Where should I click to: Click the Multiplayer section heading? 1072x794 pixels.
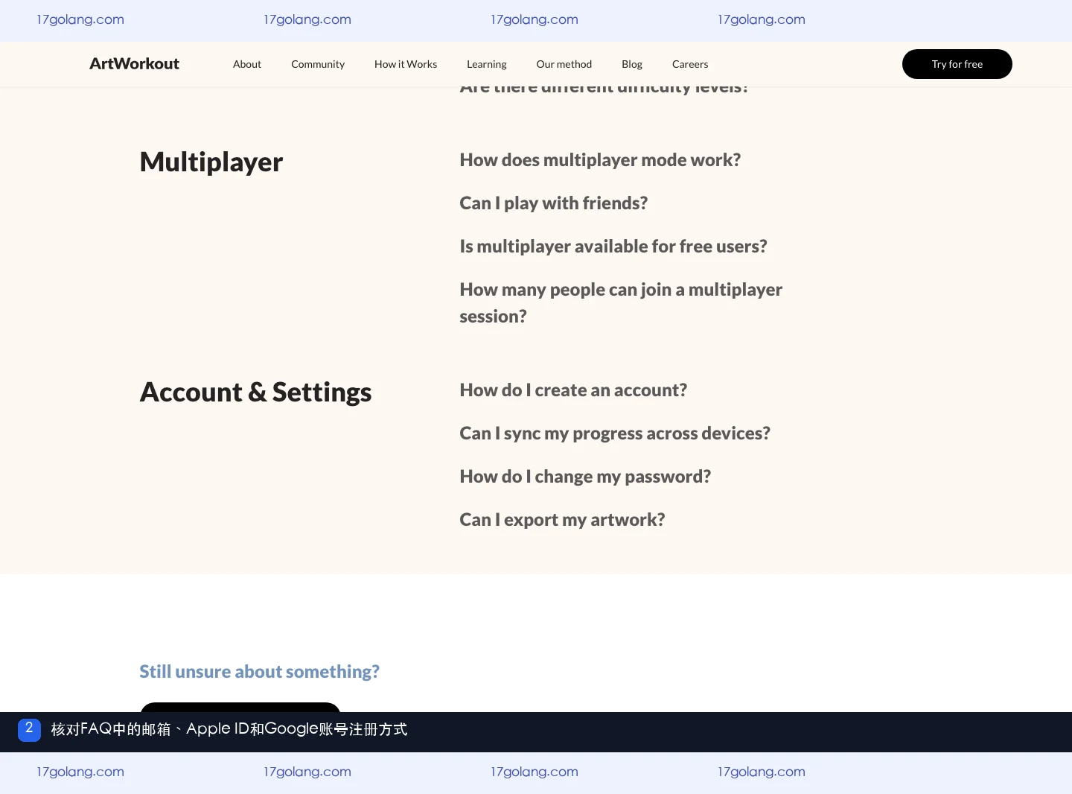[x=211, y=162]
